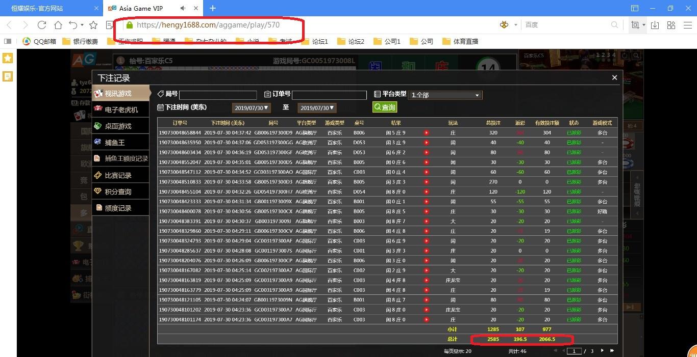Screen dimensions: 697x357
Task: Focus the 局号 input field
Action: click(x=218, y=95)
